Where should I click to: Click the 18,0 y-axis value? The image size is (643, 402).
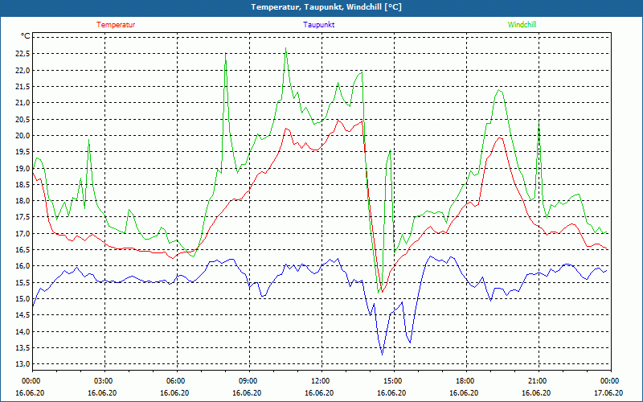[x=23, y=201]
